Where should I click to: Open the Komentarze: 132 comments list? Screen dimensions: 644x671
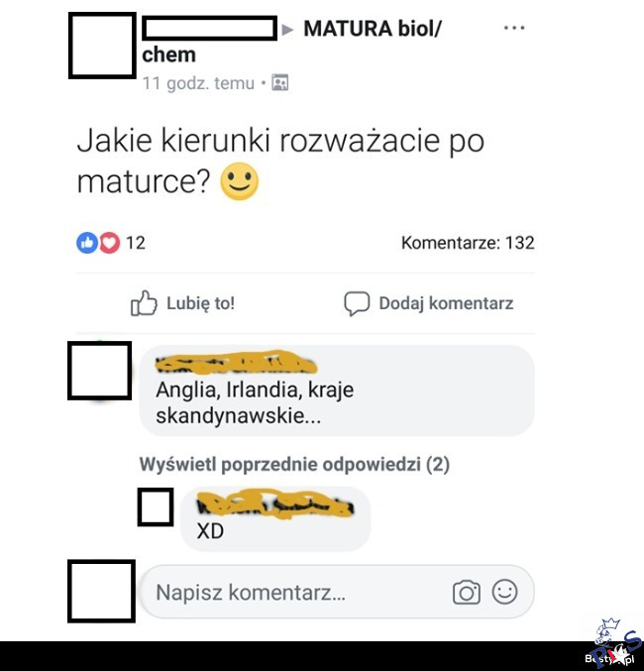(x=468, y=243)
